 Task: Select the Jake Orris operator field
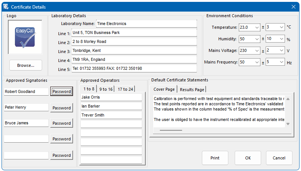[x=111, y=97]
